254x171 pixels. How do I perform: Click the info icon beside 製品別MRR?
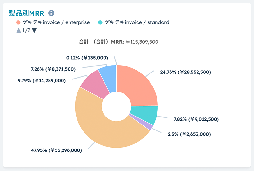tap(51, 13)
